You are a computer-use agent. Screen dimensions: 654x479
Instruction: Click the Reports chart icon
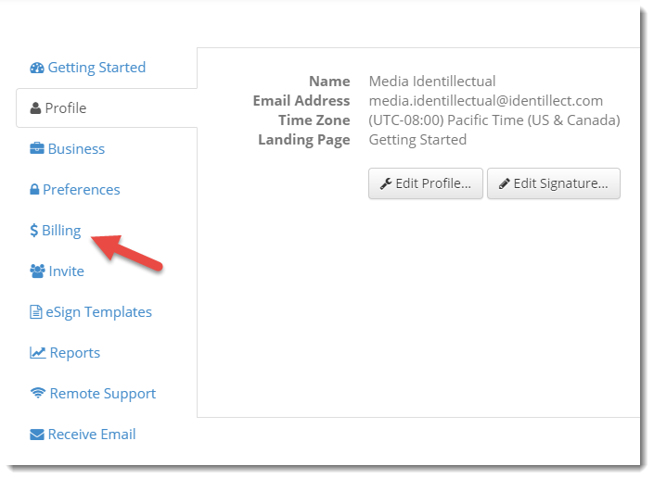pos(37,353)
